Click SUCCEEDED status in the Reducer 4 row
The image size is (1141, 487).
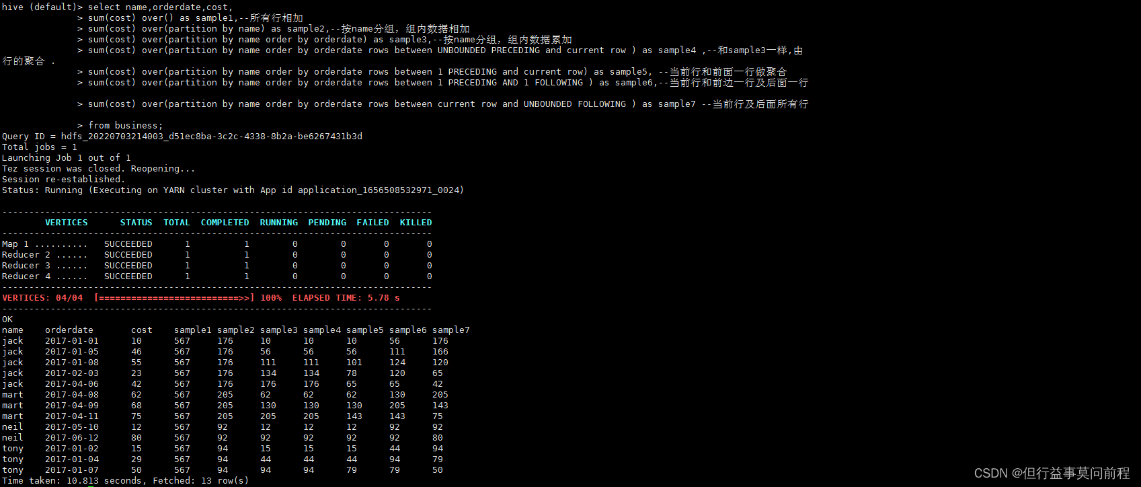[128, 276]
